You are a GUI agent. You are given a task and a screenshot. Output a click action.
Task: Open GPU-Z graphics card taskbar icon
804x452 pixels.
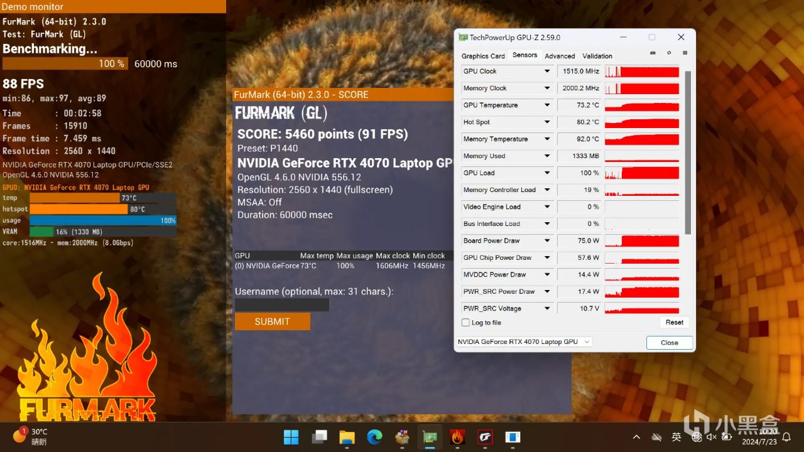tap(430, 436)
